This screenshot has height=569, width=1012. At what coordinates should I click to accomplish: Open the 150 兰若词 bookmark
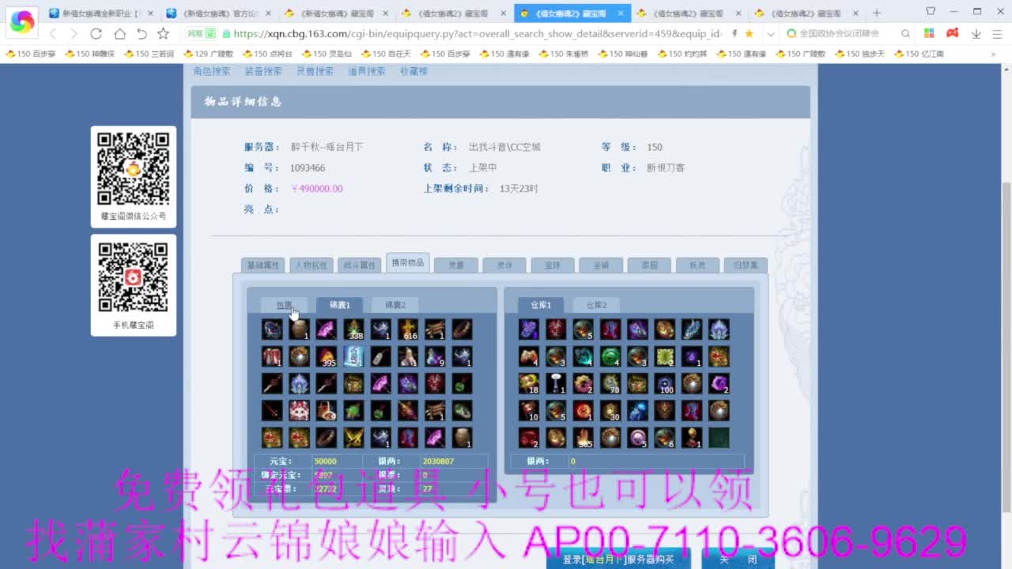[149, 54]
